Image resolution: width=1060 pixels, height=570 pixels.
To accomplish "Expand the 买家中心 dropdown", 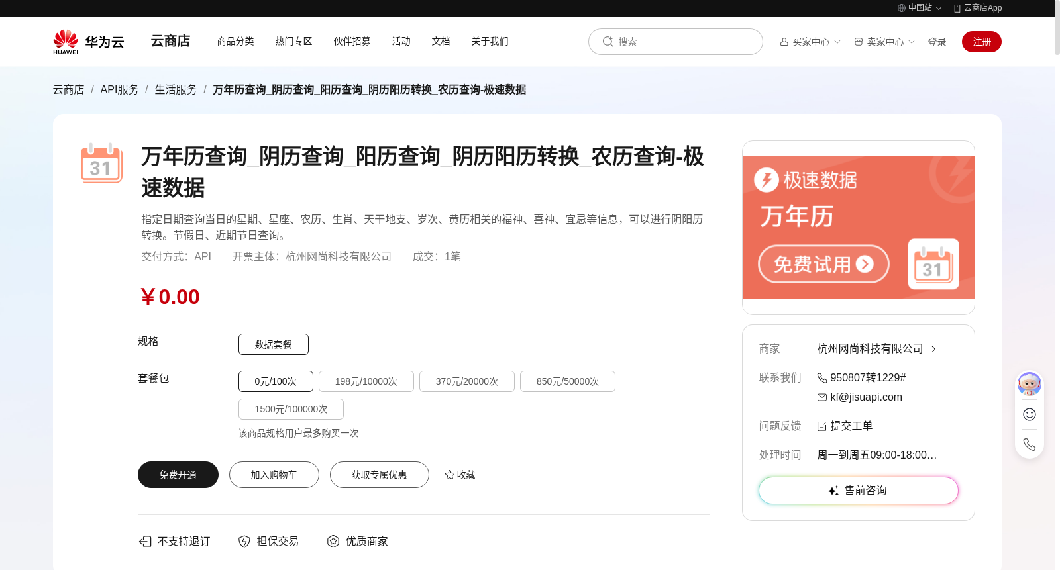I will [x=837, y=42].
